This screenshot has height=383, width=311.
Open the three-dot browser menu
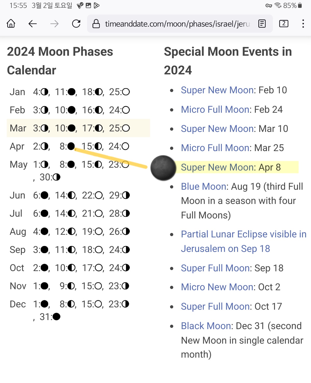coord(303,24)
